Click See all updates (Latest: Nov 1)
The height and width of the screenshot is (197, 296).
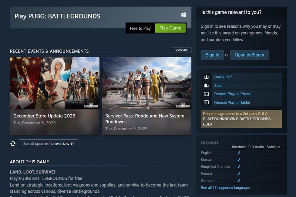(48, 144)
